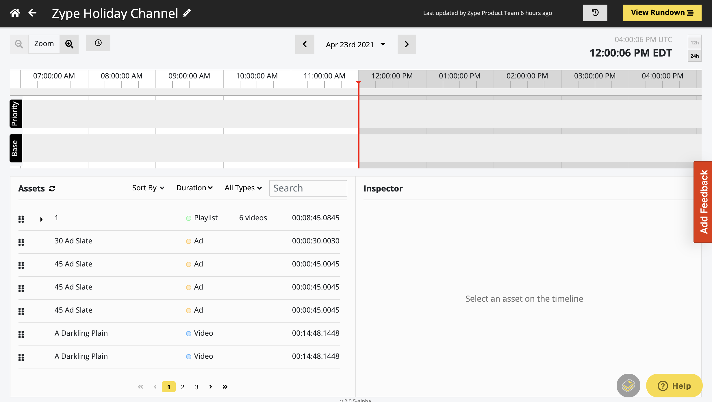
Task: Edit channel name with pencil icon
Action: pos(187,13)
